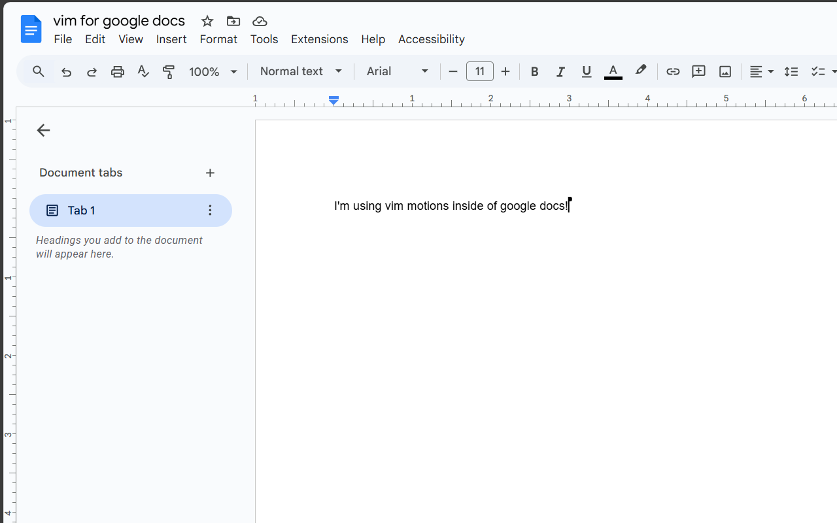837x523 pixels.
Task: Add a comment using the toolbar icon
Action: [698, 72]
